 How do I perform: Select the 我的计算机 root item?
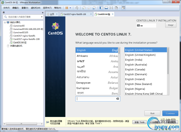15,22
